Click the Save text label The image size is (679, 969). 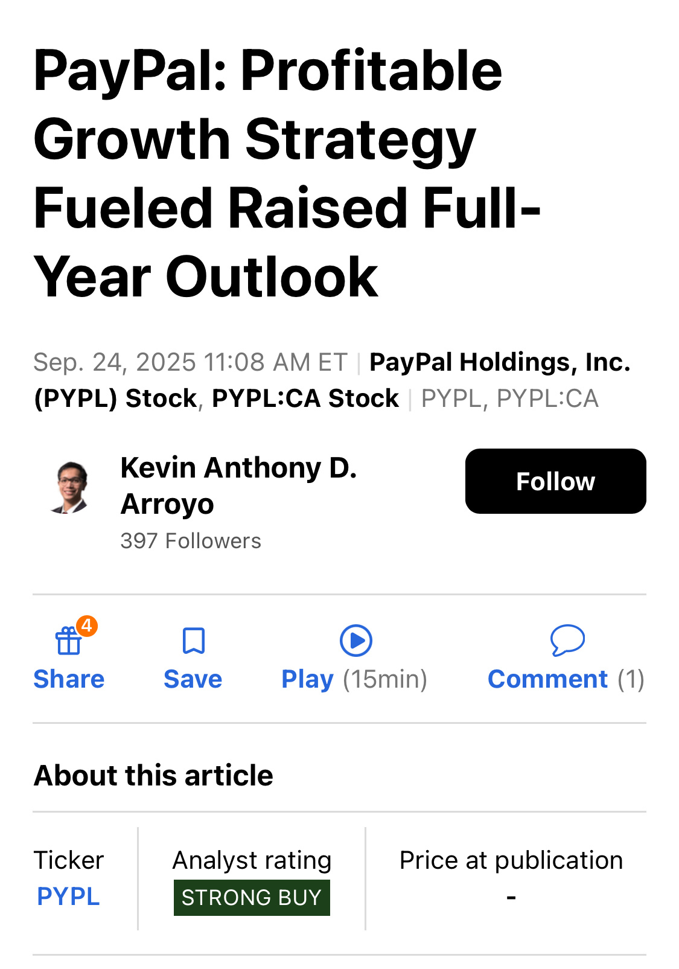point(193,679)
